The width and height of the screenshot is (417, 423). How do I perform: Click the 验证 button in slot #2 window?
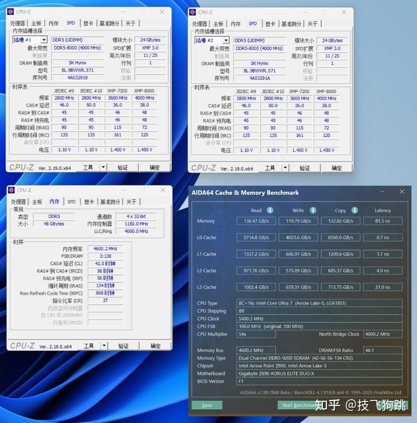(305, 168)
